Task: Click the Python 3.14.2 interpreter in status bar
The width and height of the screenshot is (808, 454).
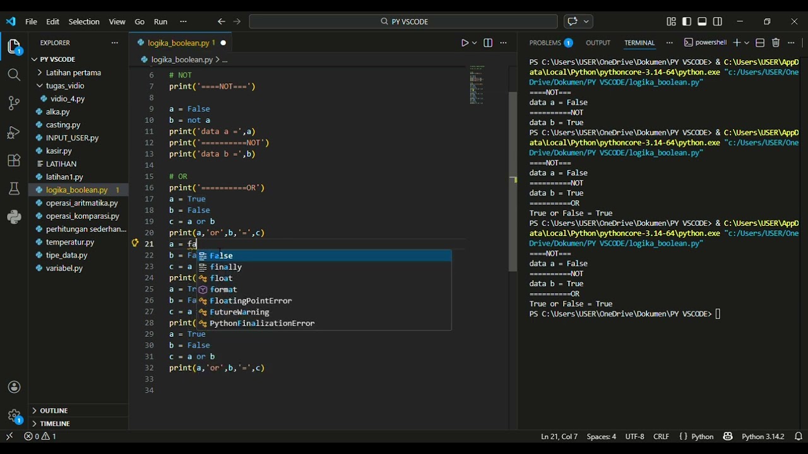Action: tap(763, 436)
